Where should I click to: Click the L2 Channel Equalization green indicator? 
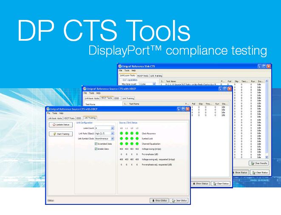[x=132, y=144]
